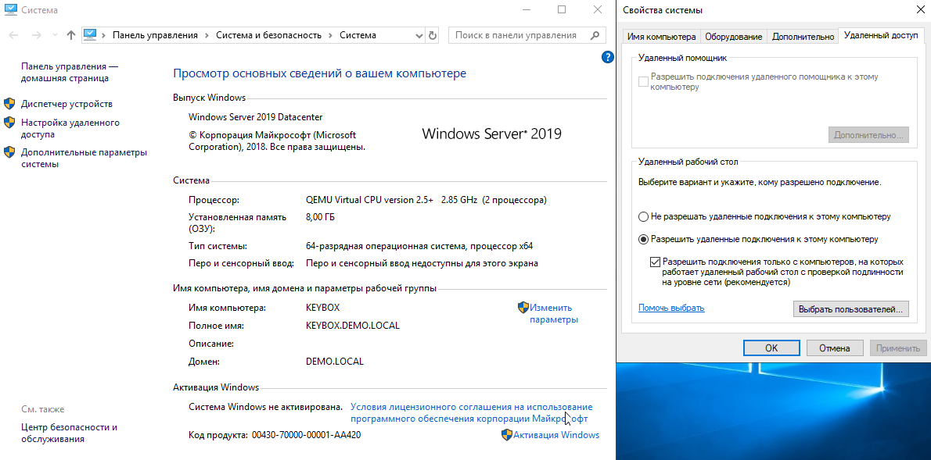Open the address bar history dropdown

click(x=418, y=35)
